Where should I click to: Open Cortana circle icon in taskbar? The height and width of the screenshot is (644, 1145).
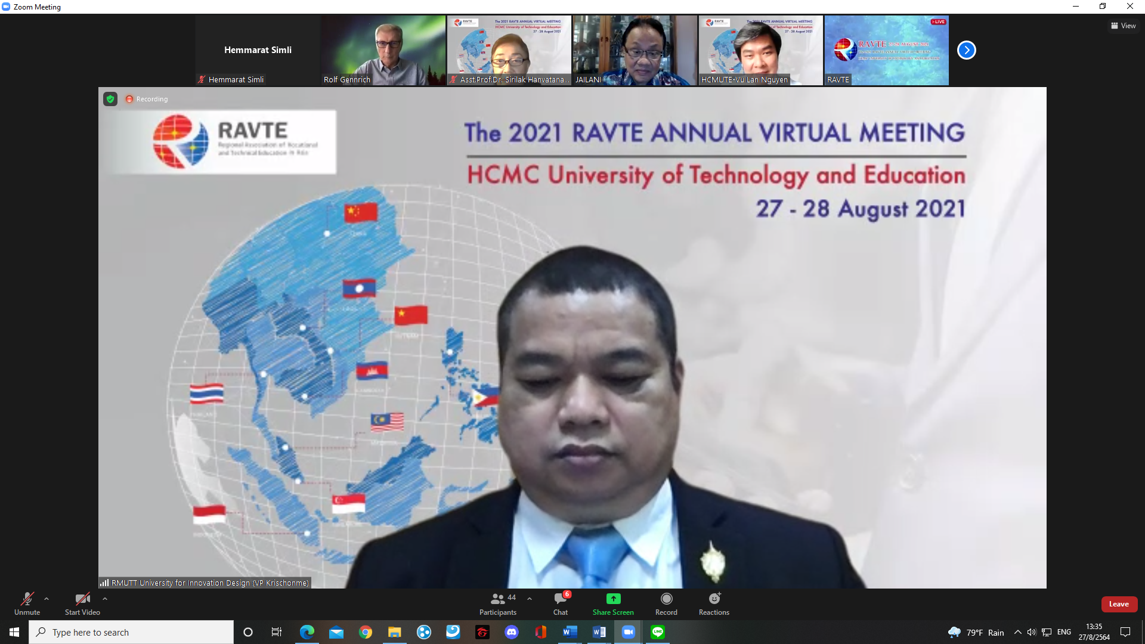pyautogui.click(x=248, y=632)
